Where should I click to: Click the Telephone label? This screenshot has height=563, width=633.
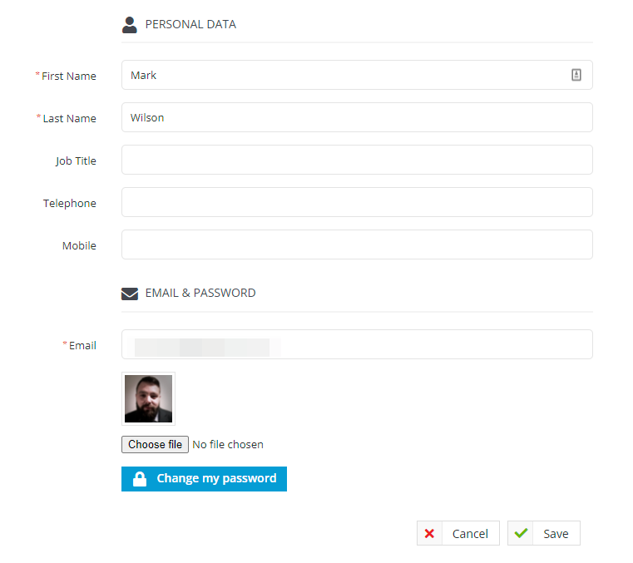(69, 204)
